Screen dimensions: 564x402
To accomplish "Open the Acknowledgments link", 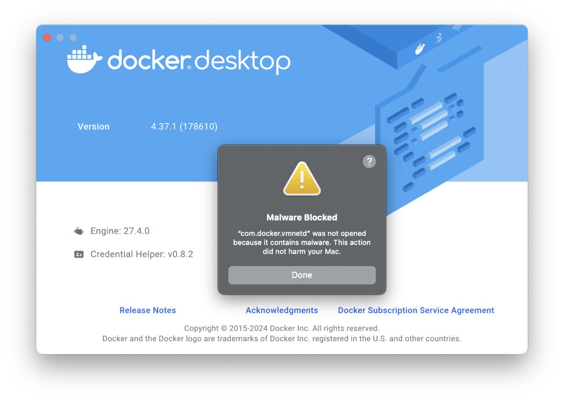I will coord(282,310).
